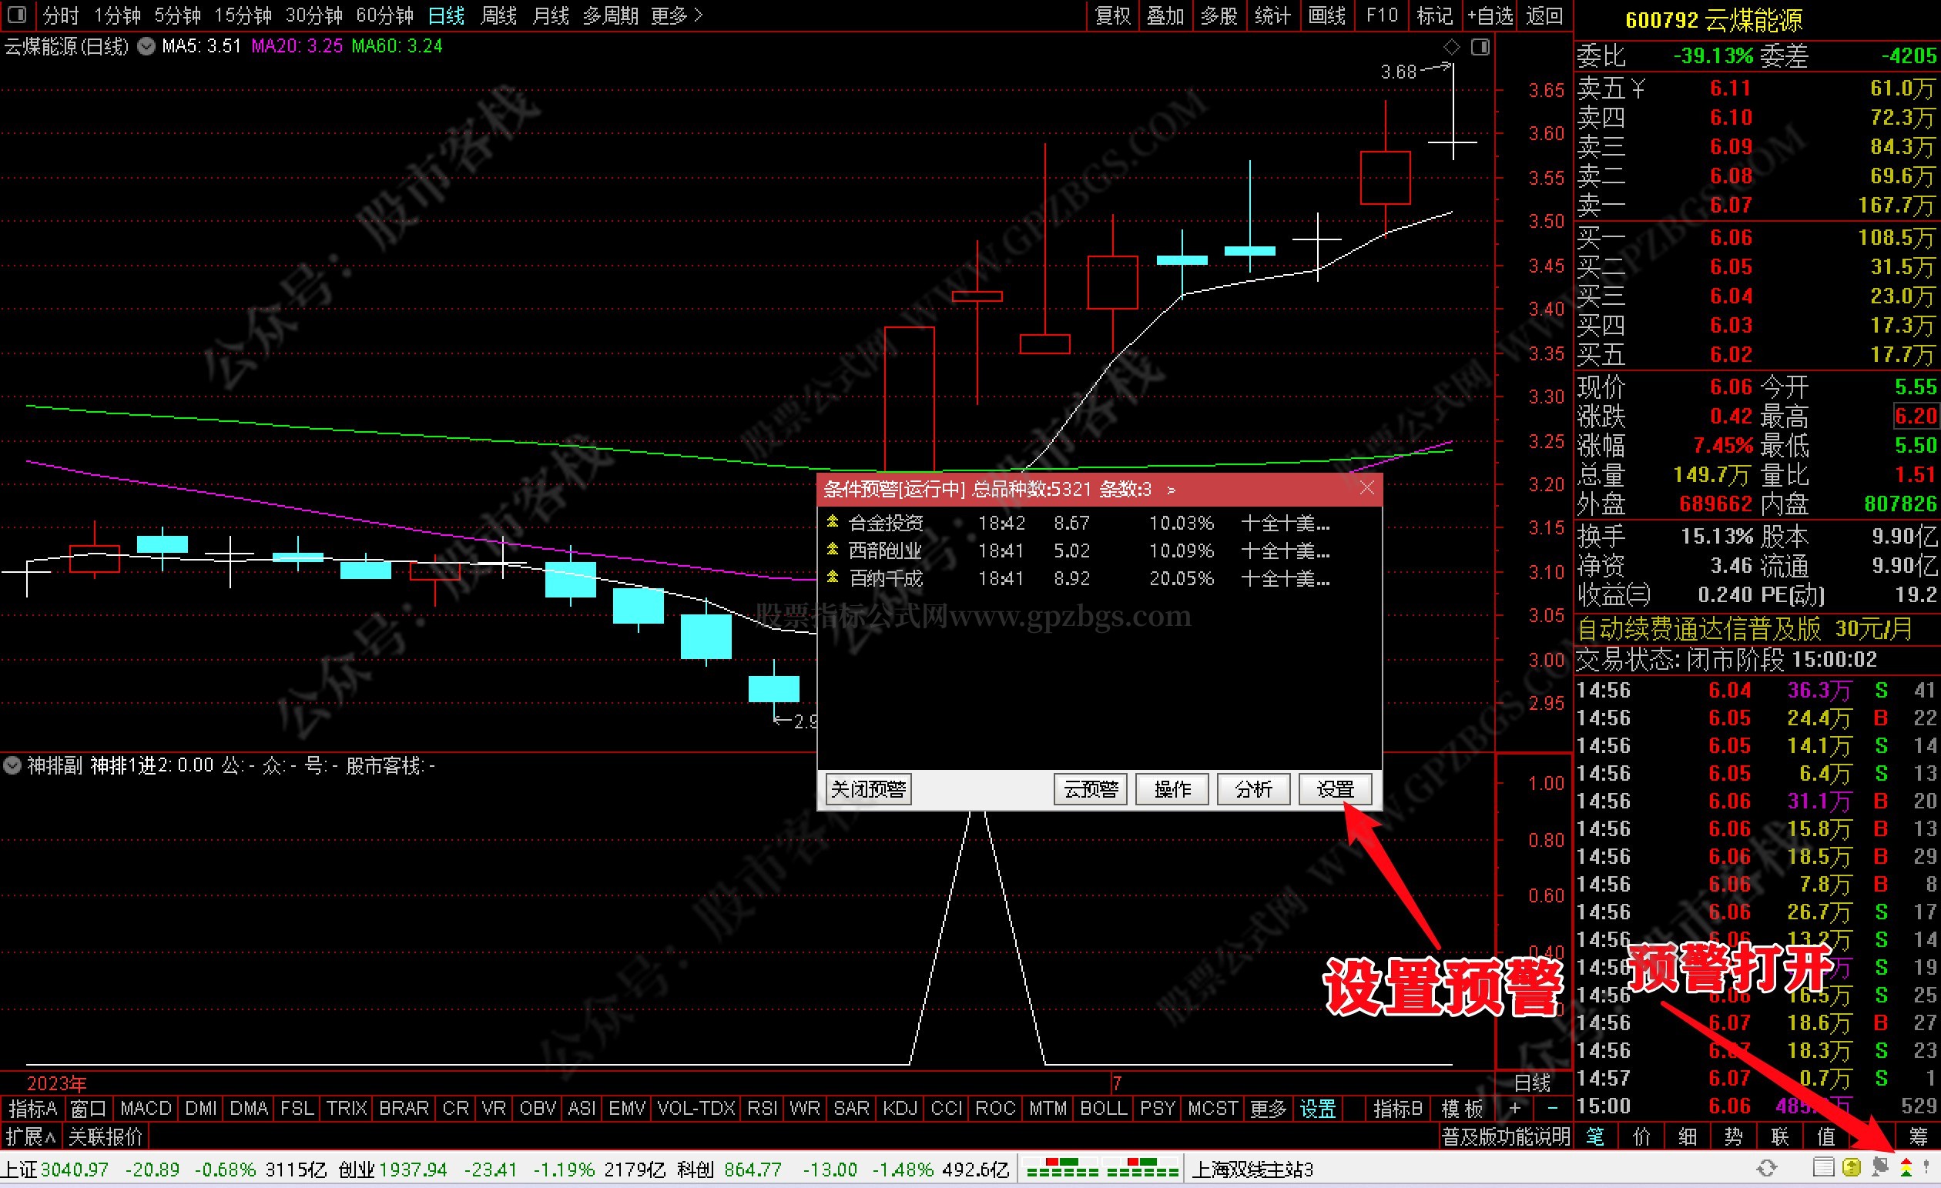Click the 叠加 overlay button
The height and width of the screenshot is (1188, 1941).
[1165, 15]
